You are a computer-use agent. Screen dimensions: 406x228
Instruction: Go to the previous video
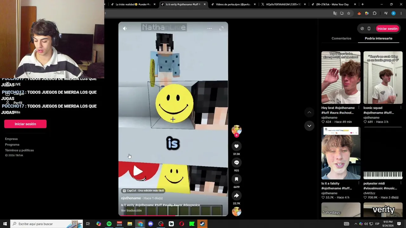309,112
